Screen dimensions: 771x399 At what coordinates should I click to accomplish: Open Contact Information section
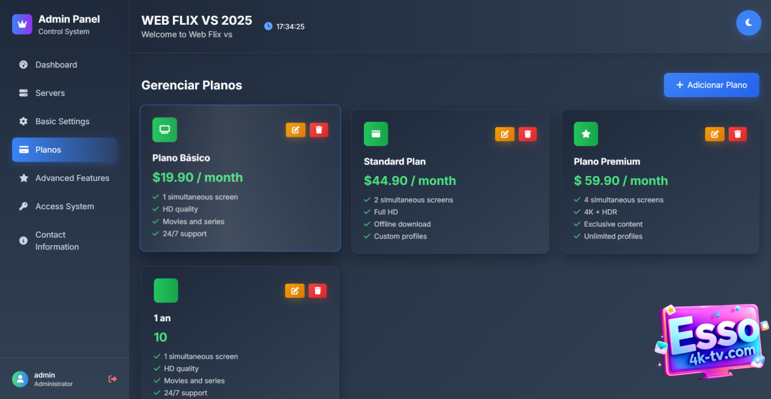tap(57, 240)
